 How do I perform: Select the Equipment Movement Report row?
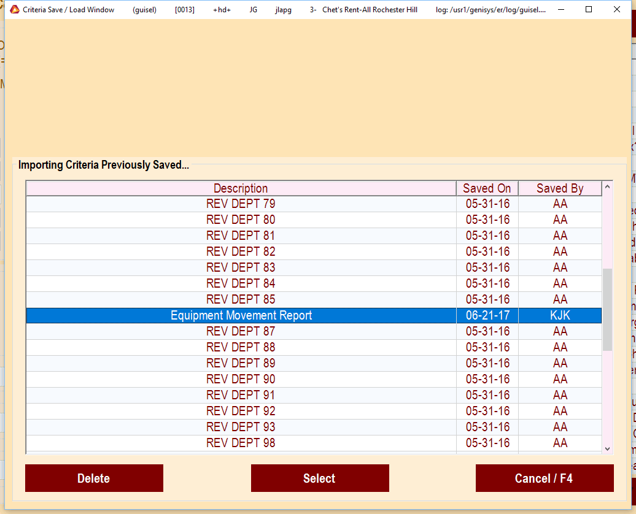coord(314,315)
